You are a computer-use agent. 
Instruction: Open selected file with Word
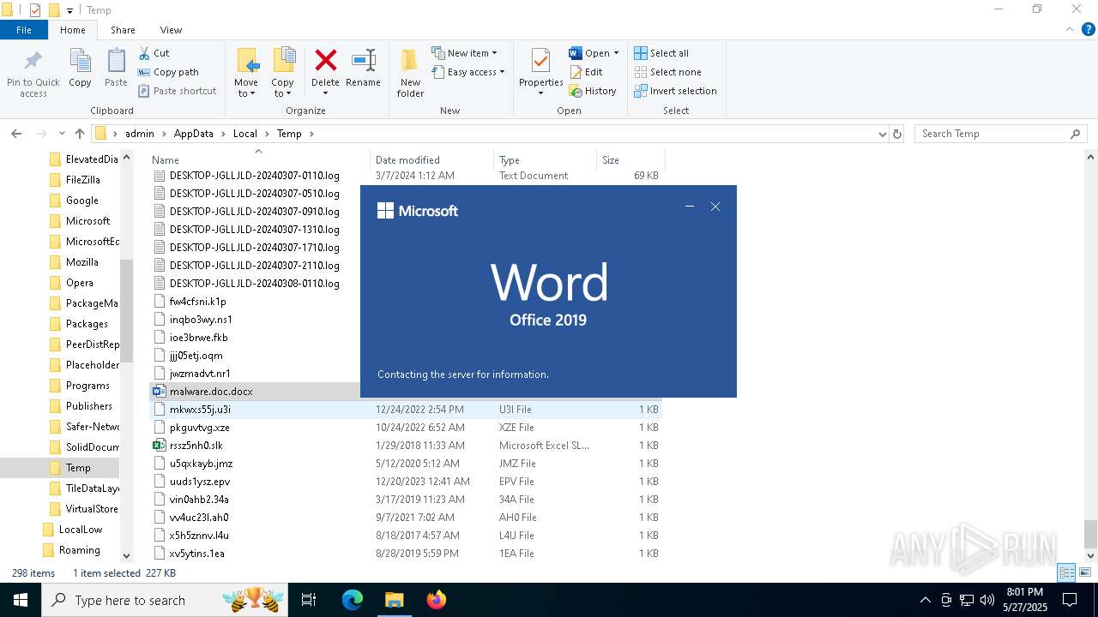tap(589, 53)
